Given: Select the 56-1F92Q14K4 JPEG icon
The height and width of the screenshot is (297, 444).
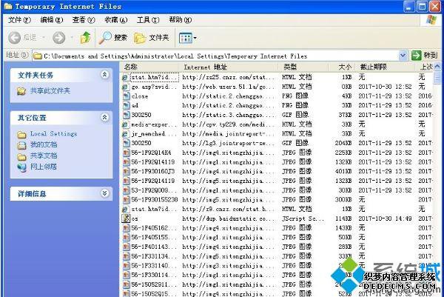Looking at the screenshot, I should click(126, 153).
